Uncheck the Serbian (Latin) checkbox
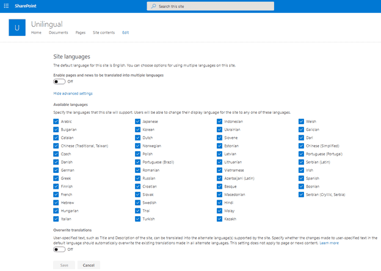Viewport: 381px width, 271px height. [x=301, y=162]
